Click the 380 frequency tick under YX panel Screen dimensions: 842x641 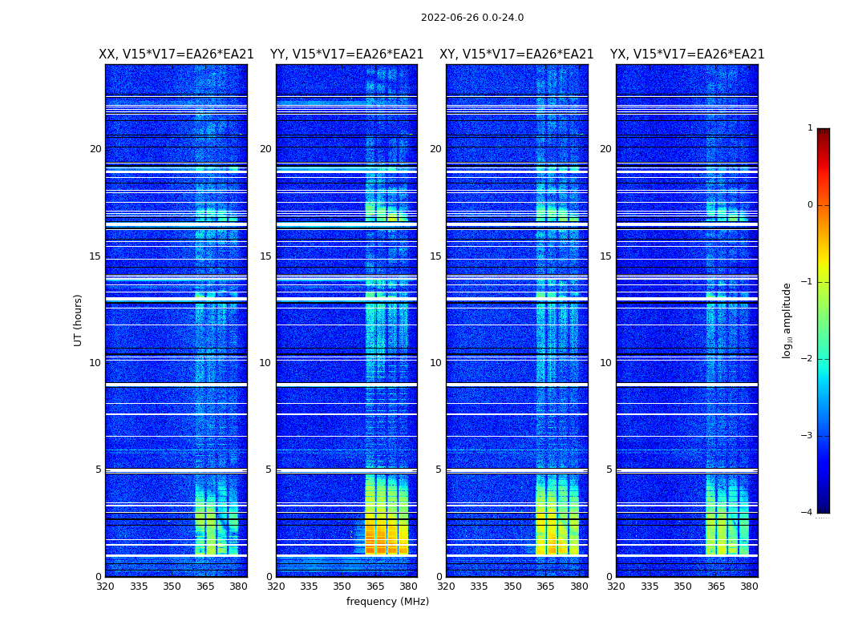point(749,587)
